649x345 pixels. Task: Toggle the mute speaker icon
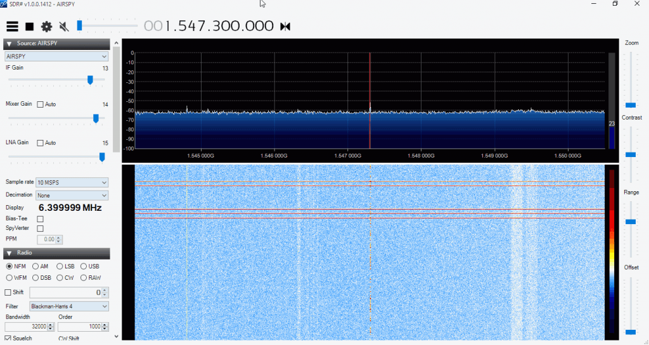(x=64, y=27)
